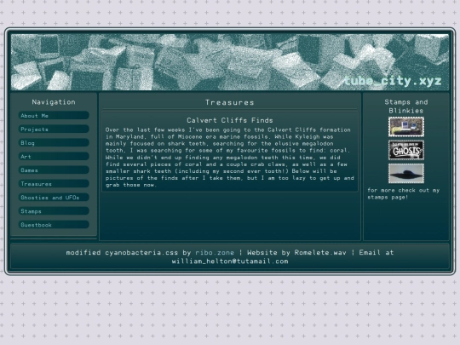
Task: Select Art in the navigation sidebar
Action: tap(54, 157)
